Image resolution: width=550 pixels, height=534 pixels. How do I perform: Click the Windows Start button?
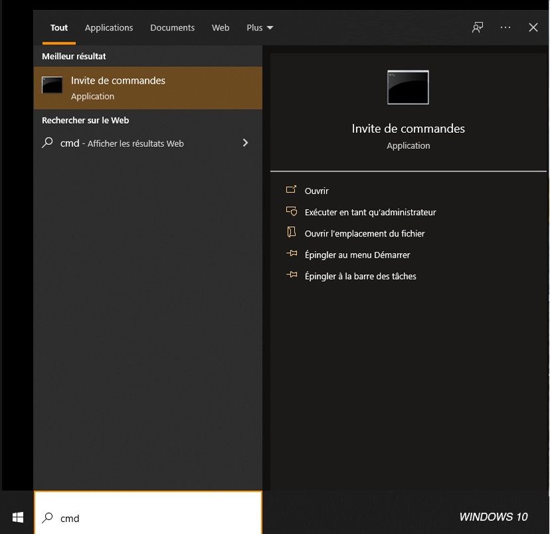pos(17,517)
